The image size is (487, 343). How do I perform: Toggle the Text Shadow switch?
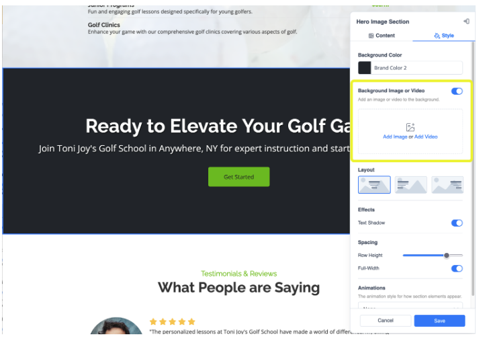(x=457, y=223)
